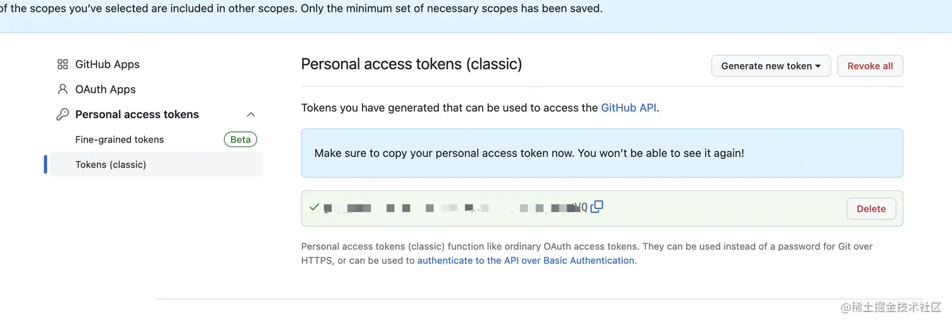The image size is (952, 324).
Task: Click the key icon beside Personal access tokens
Action: (62, 114)
